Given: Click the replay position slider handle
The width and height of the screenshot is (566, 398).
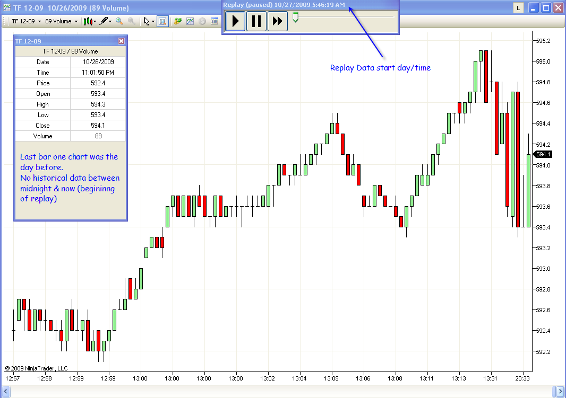Looking at the screenshot, I should [x=296, y=17].
